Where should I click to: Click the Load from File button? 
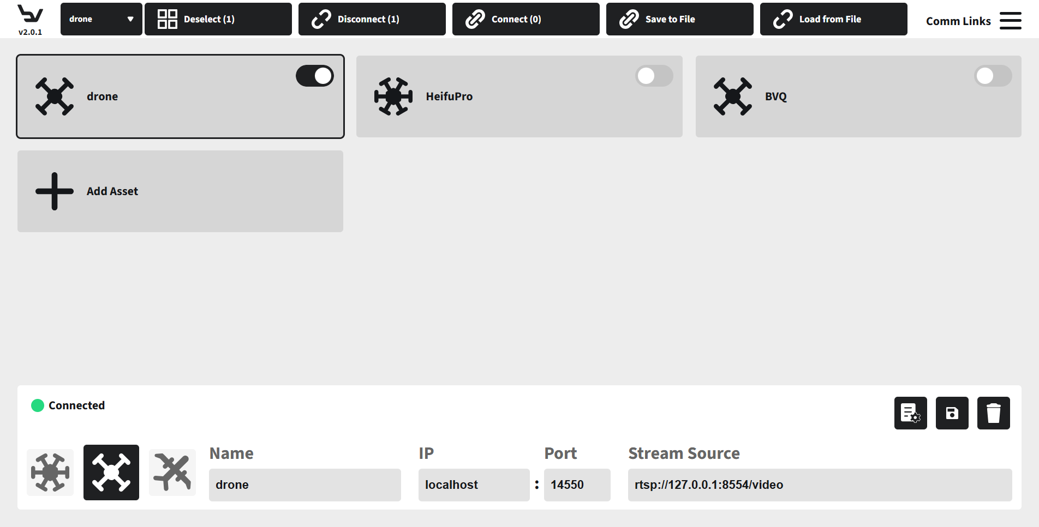tap(833, 19)
